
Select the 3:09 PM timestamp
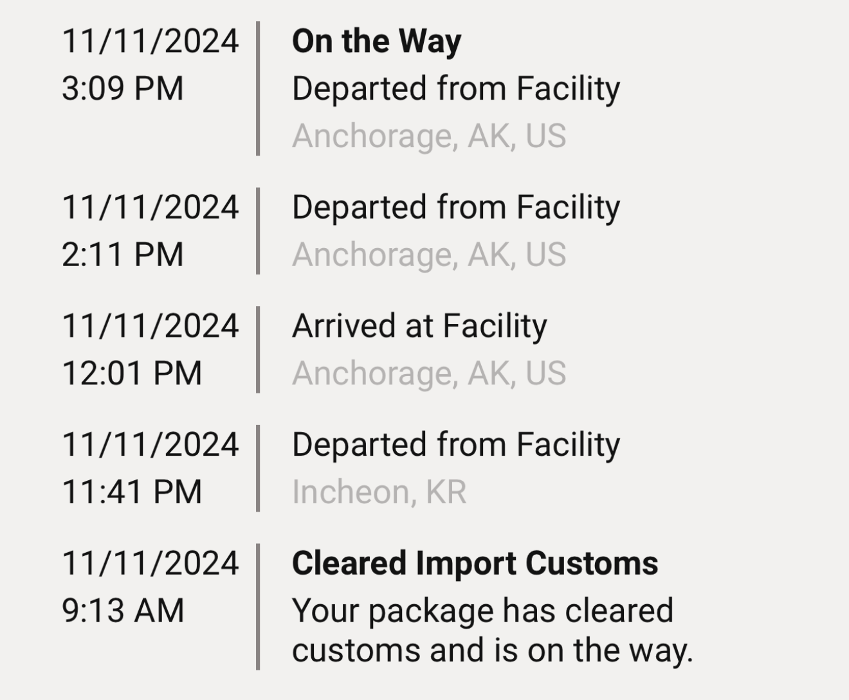[123, 89]
